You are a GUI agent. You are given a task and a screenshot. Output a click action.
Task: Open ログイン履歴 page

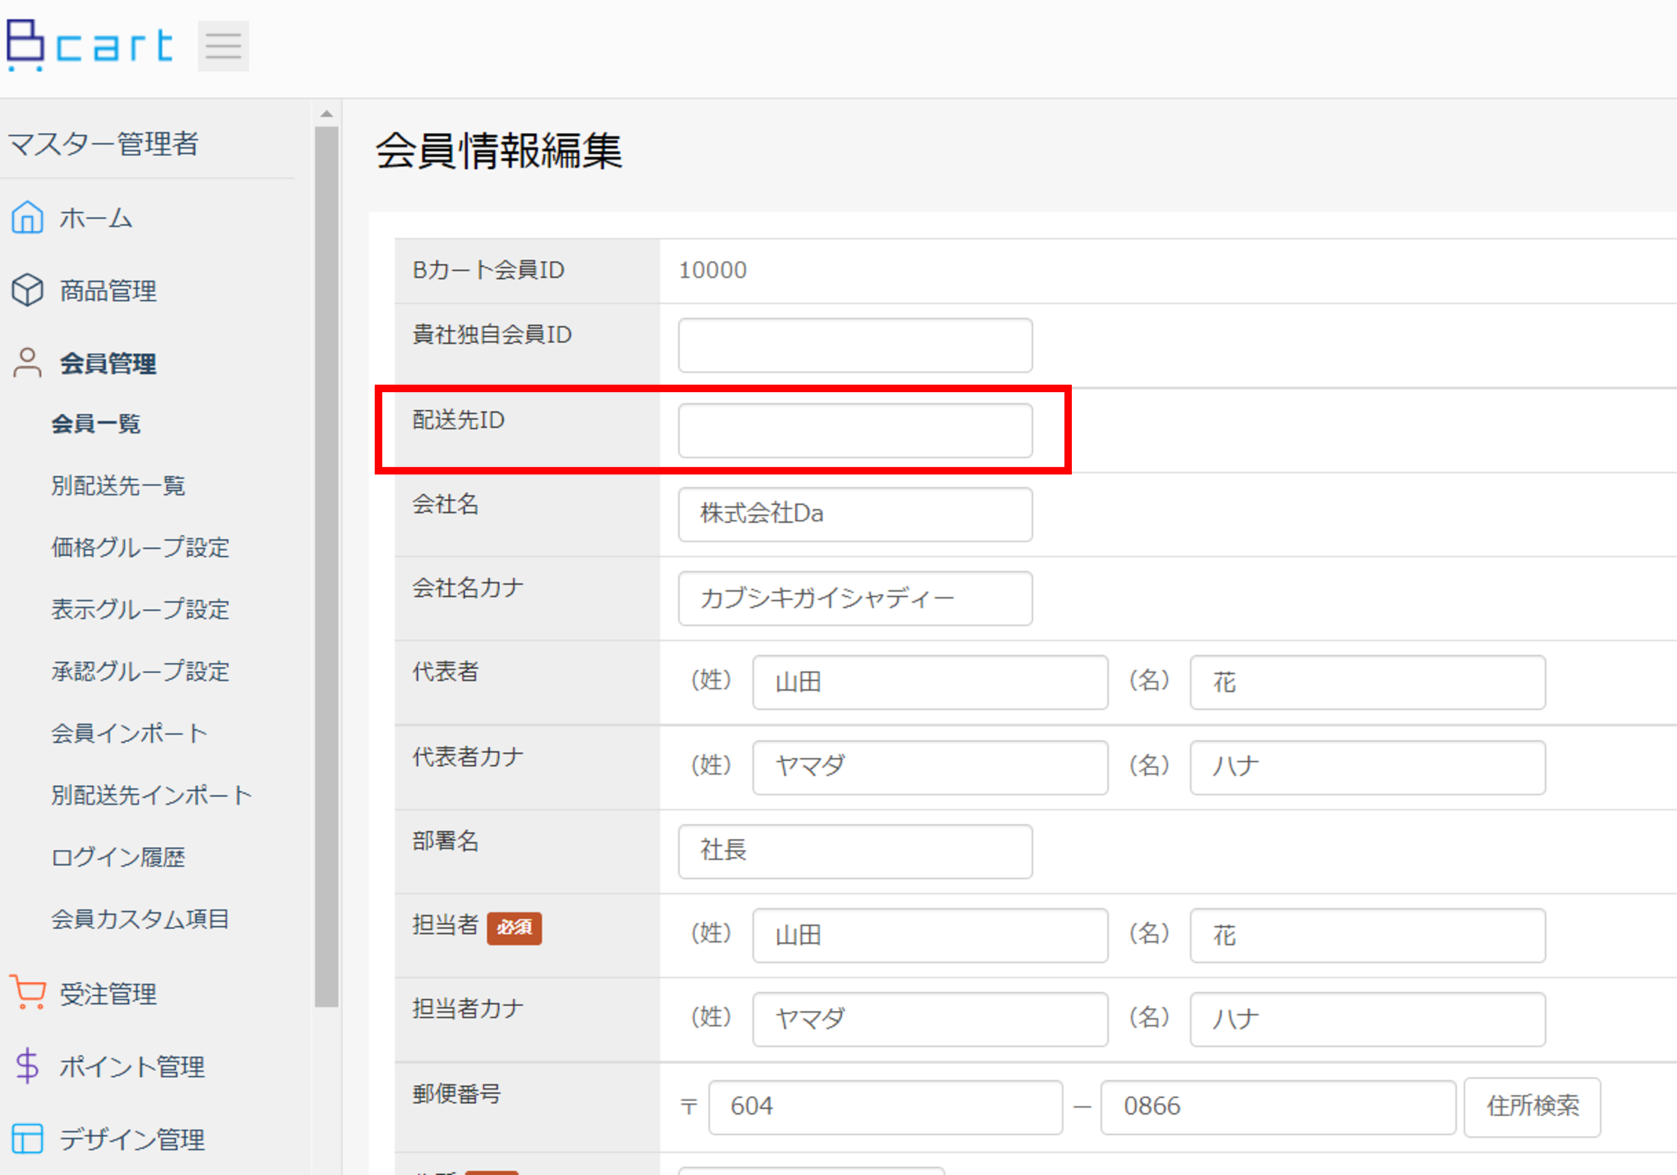[x=118, y=857]
